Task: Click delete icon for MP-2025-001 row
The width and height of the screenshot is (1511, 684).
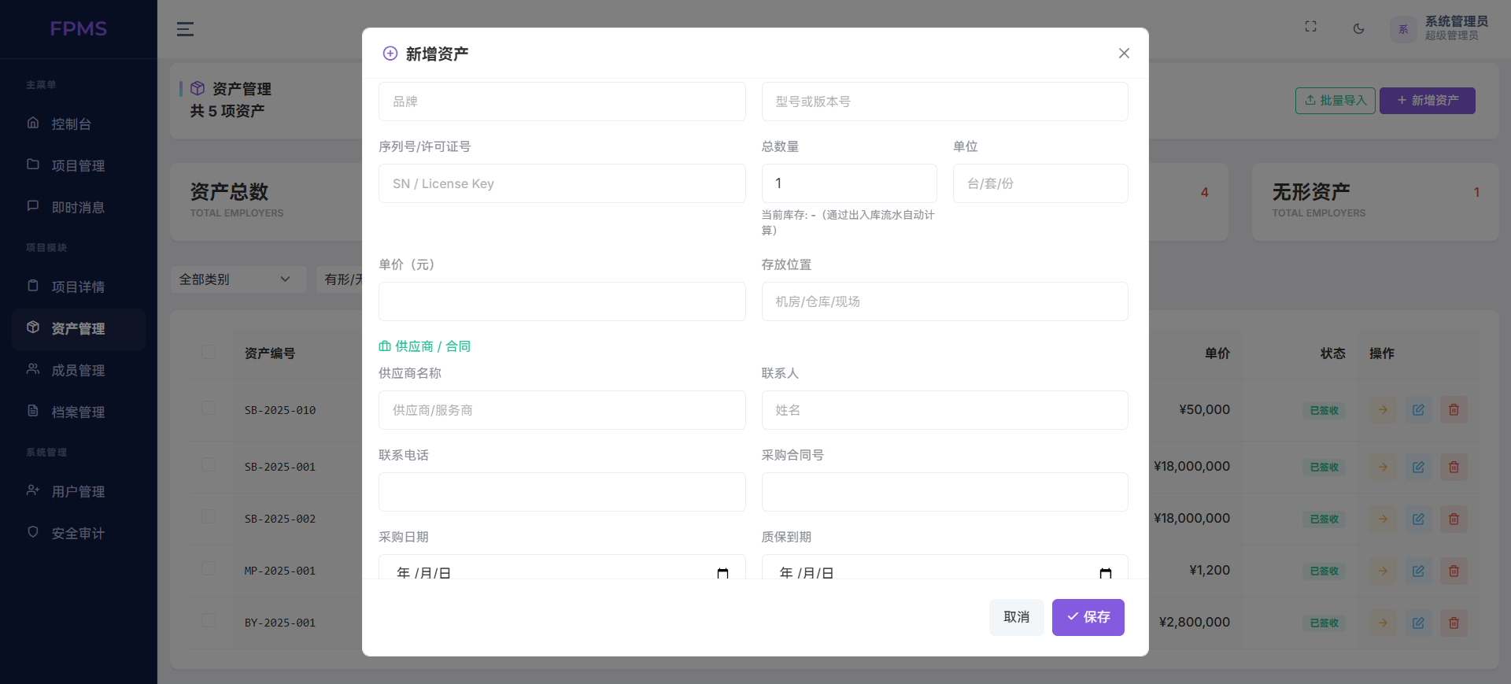Action: pos(1454,571)
